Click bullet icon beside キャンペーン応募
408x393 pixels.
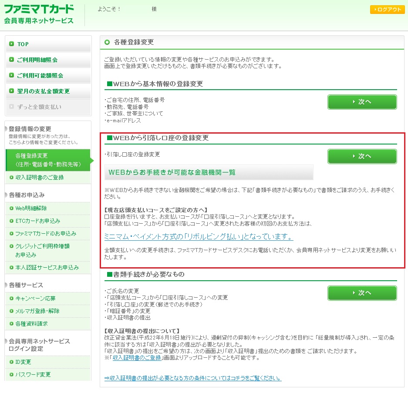[x=11, y=299]
